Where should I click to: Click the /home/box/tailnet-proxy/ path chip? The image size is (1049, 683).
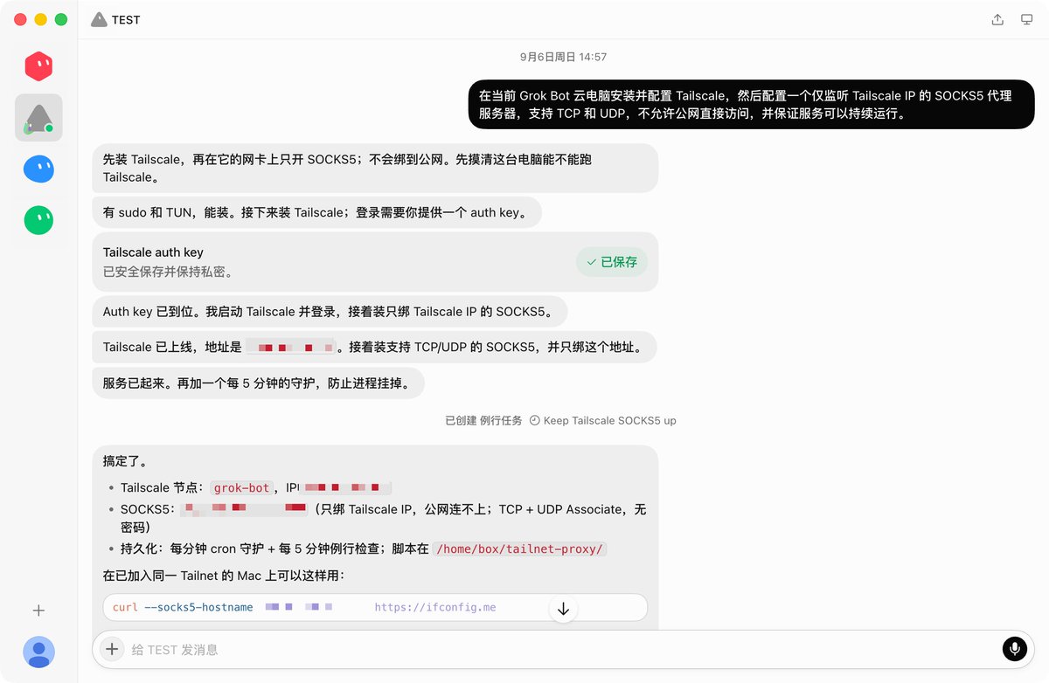(x=519, y=548)
